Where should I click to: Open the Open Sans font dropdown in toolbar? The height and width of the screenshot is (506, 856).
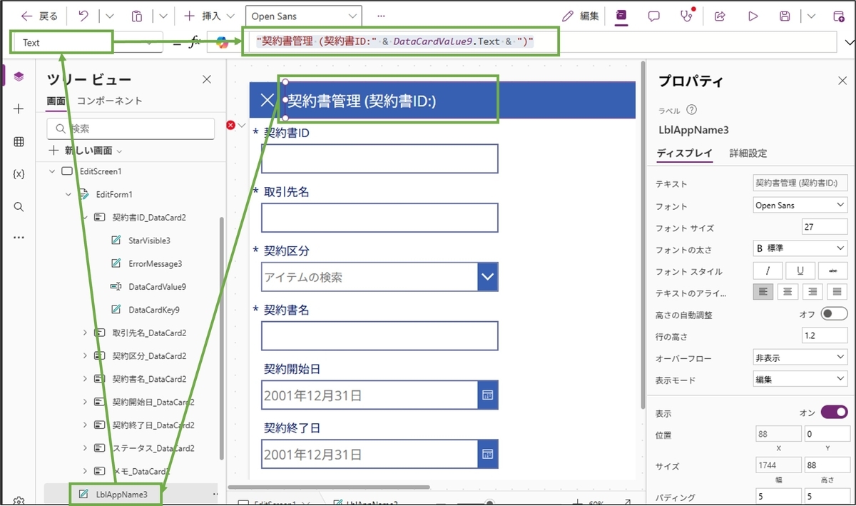[303, 16]
